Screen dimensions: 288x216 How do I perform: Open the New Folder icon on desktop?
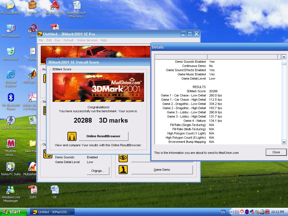pyautogui.click(x=31, y=146)
